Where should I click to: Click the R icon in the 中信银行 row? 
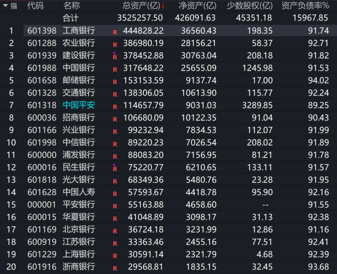click(115, 144)
